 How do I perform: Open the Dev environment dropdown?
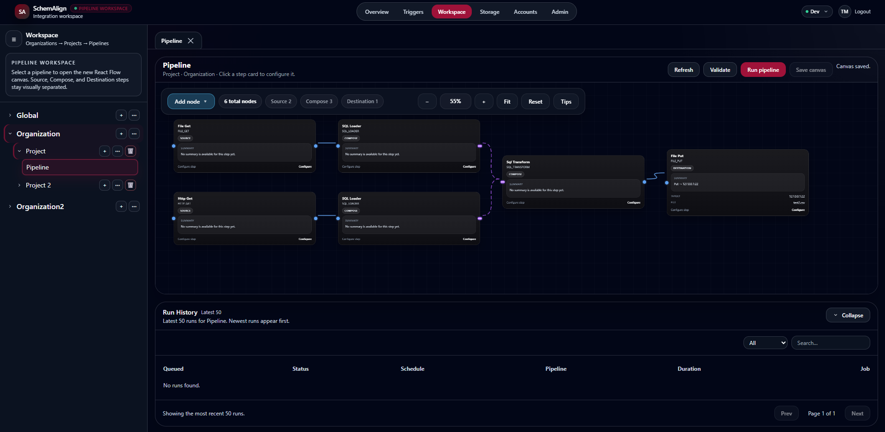click(817, 12)
